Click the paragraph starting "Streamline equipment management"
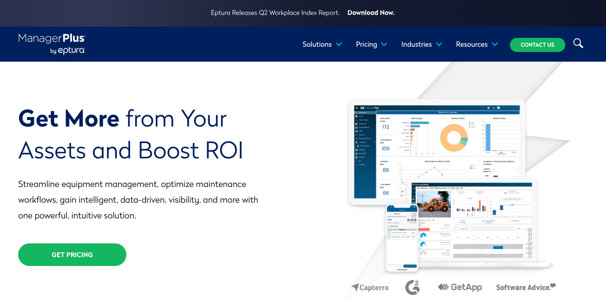The height and width of the screenshot is (299, 606). (138, 200)
